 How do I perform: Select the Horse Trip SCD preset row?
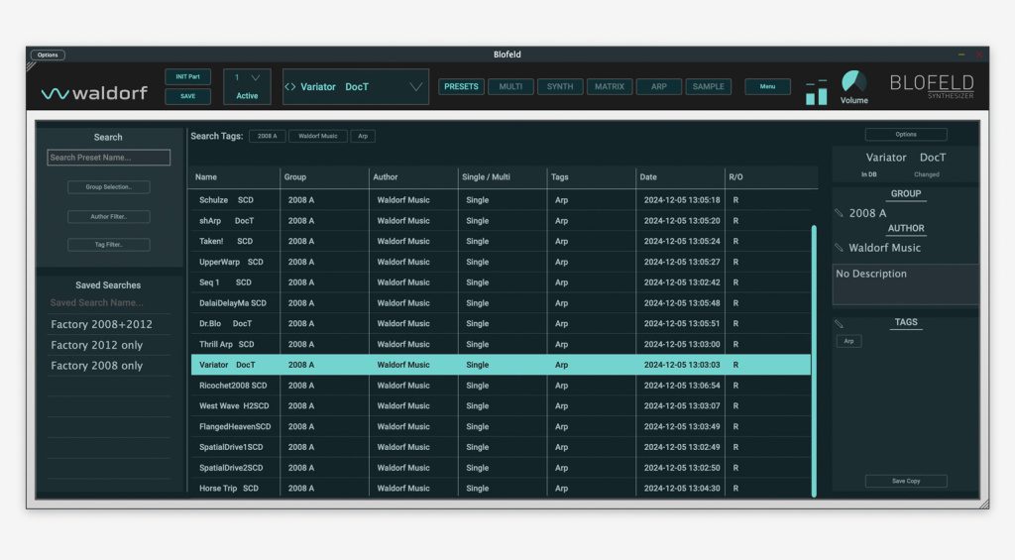click(501, 488)
